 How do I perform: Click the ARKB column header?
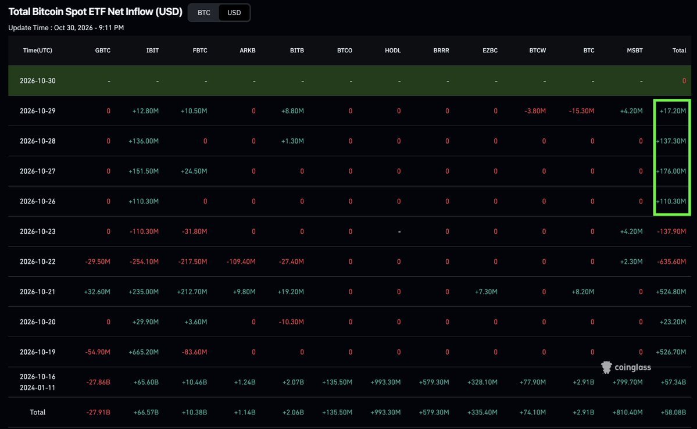[x=248, y=50]
